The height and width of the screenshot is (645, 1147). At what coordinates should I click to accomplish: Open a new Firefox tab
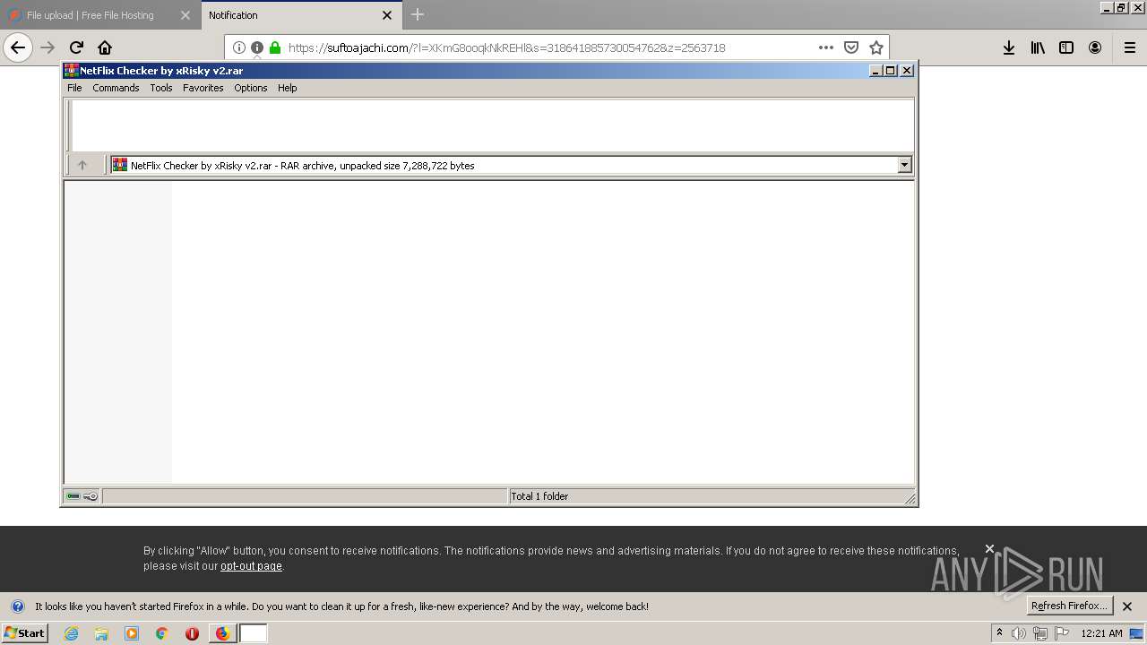point(418,14)
